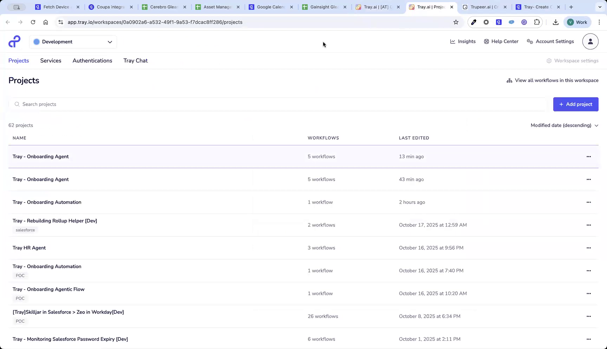Screen dimensions: 607x349
Task: Click the site permissions icon in address bar
Action: coord(60,22)
